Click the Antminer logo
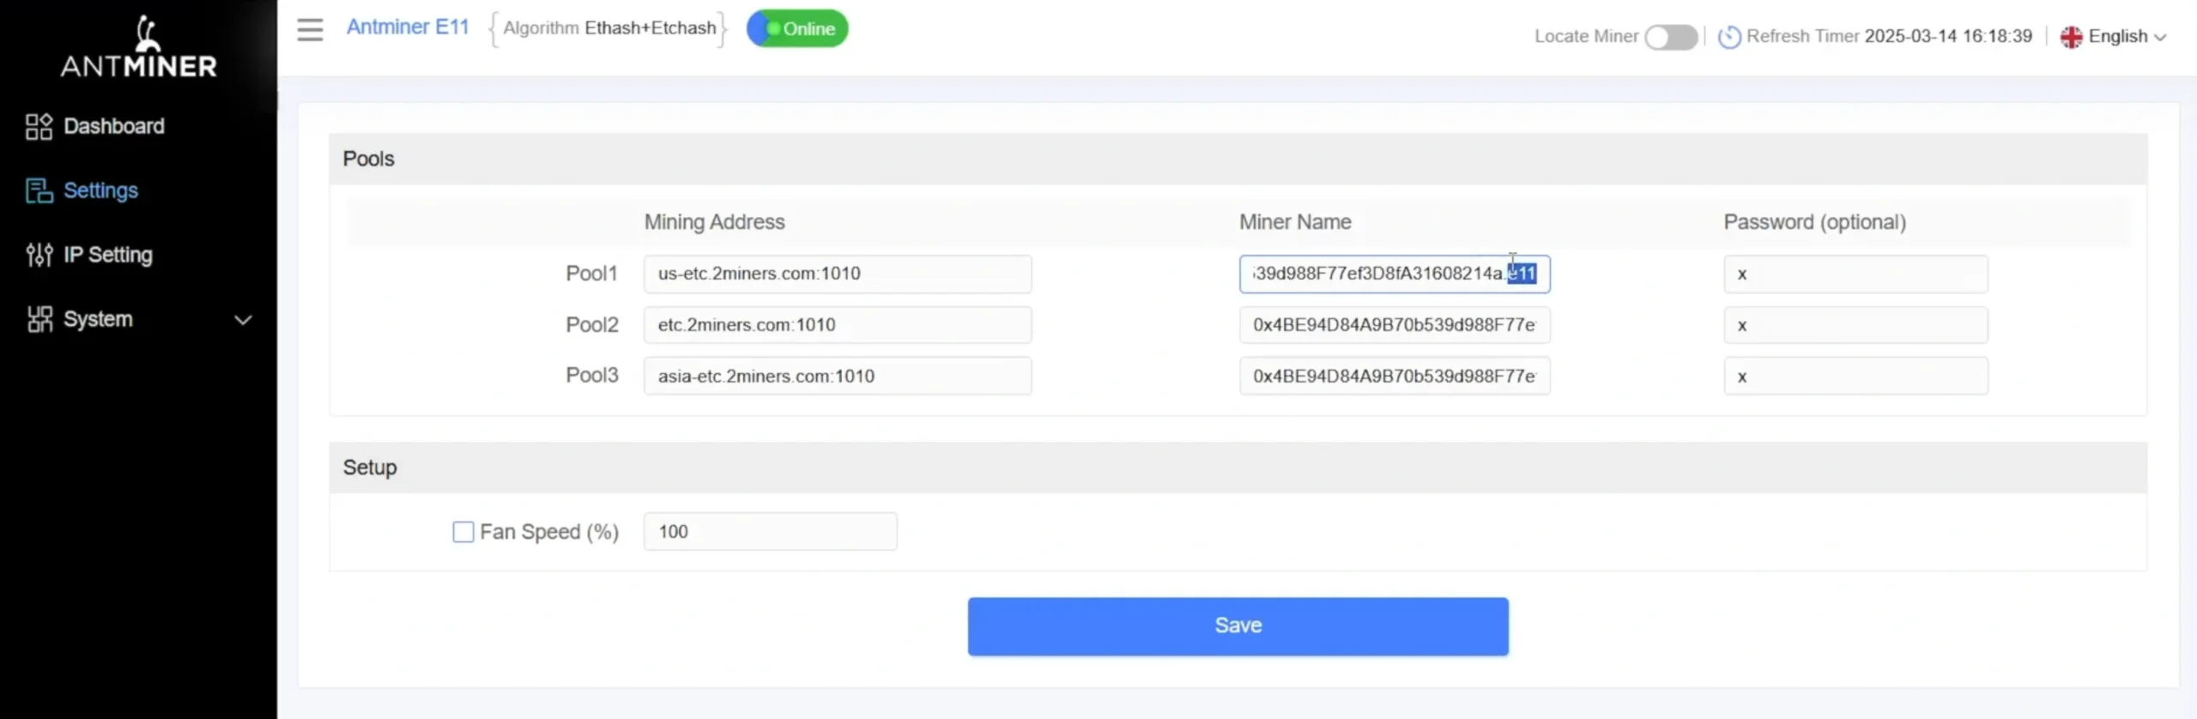This screenshot has width=2197, height=719. [x=138, y=47]
